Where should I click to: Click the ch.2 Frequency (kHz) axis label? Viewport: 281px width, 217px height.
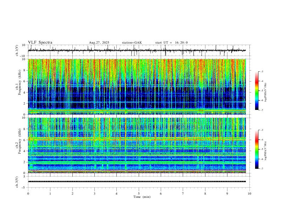click(x=18, y=141)
